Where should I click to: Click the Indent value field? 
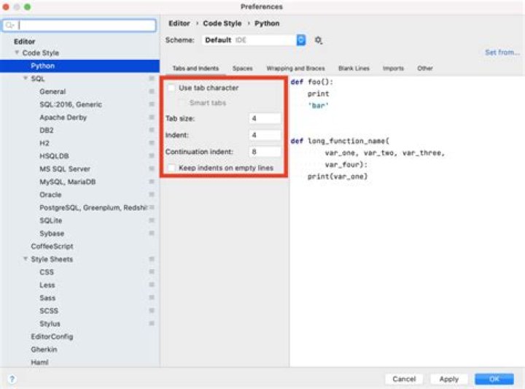tap(265, 135)
